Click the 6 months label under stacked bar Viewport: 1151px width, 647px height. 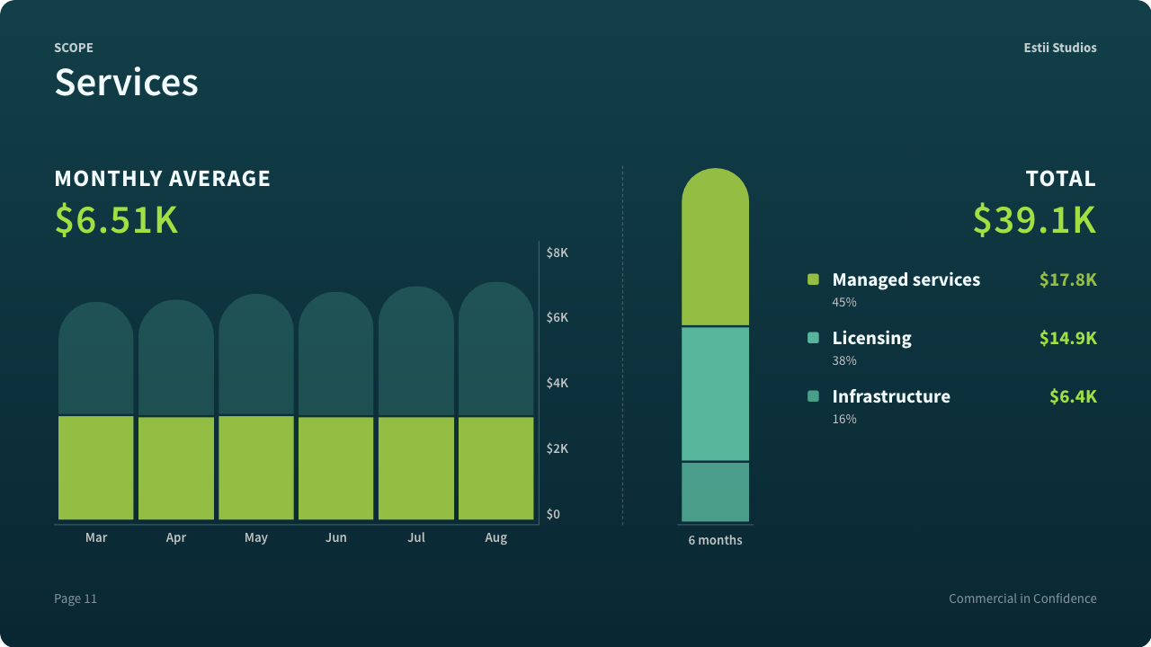[x=716, y=540]
